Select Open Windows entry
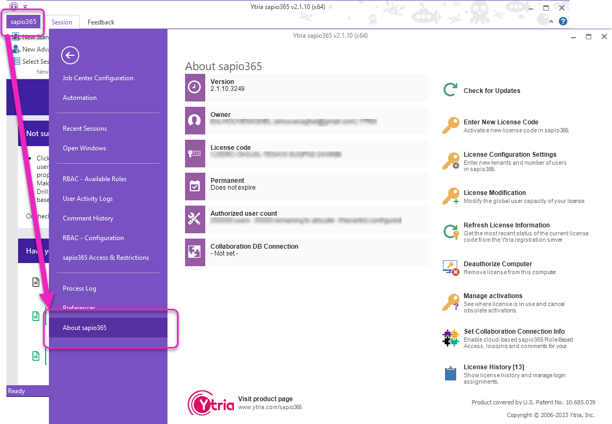612x424 pixels. click(x=85, y=148)
